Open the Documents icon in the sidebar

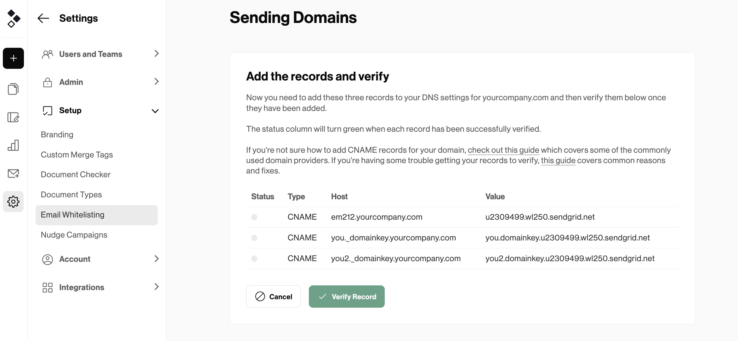click(x=13, y=89)
